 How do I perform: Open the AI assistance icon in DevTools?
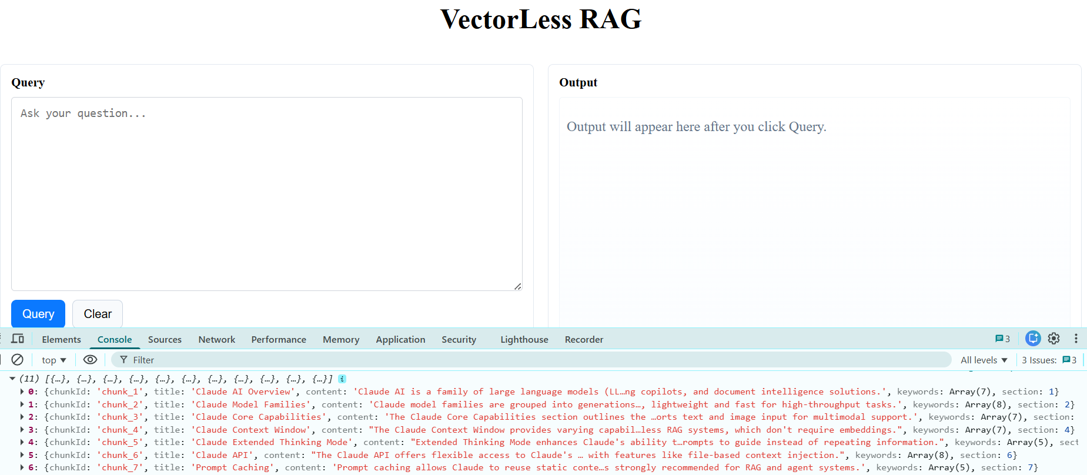click(1033, 339)
